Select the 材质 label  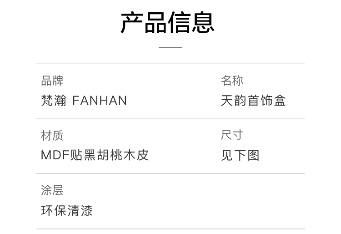point(52,135)
